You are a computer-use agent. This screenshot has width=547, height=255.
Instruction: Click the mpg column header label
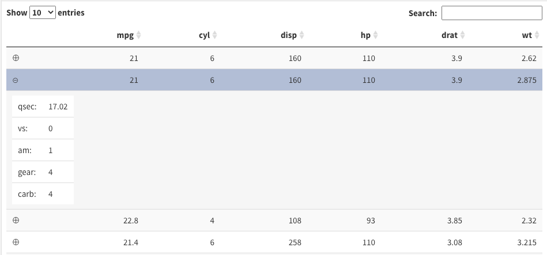pos(125,35)
